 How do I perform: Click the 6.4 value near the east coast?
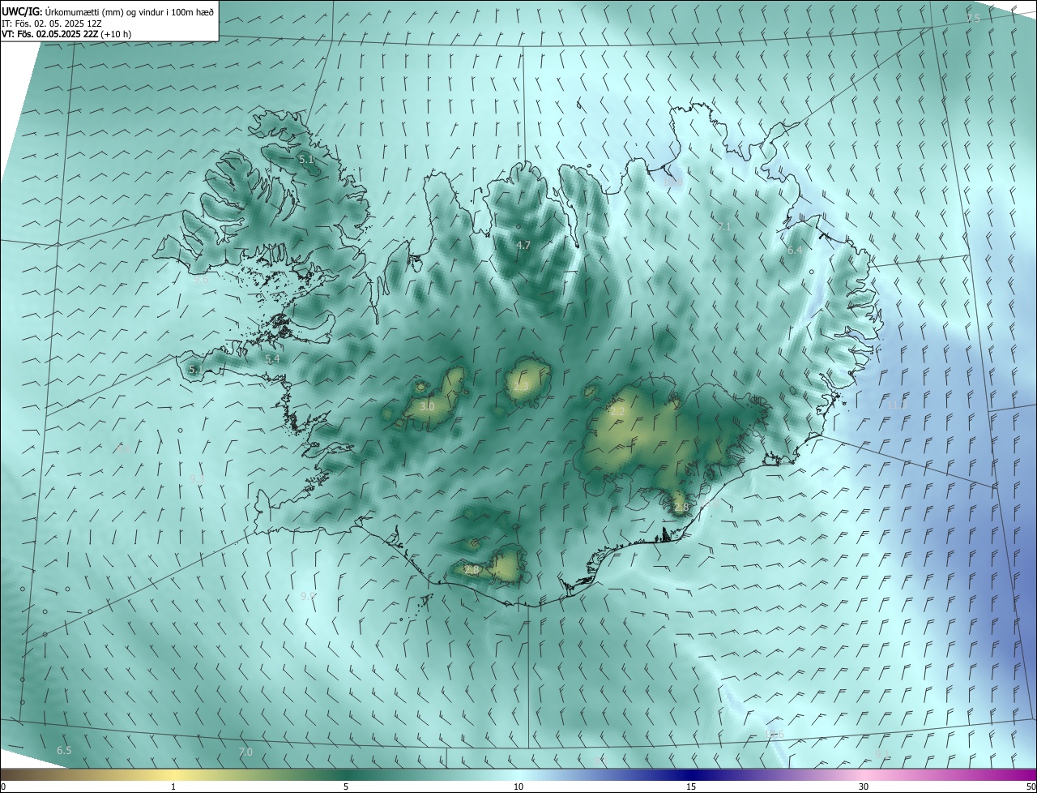pos(795,251)
